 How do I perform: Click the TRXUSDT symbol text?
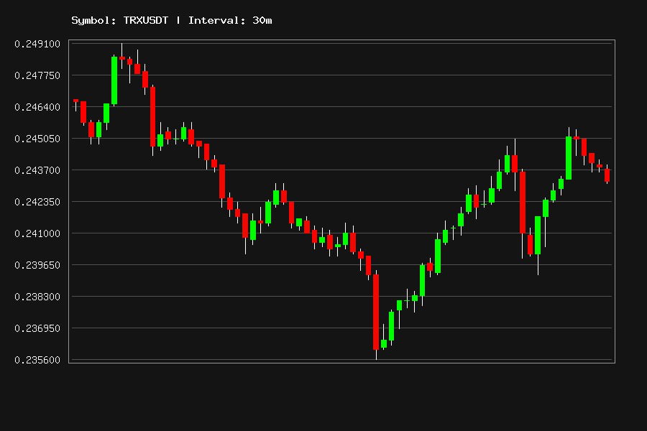(146, 20)
